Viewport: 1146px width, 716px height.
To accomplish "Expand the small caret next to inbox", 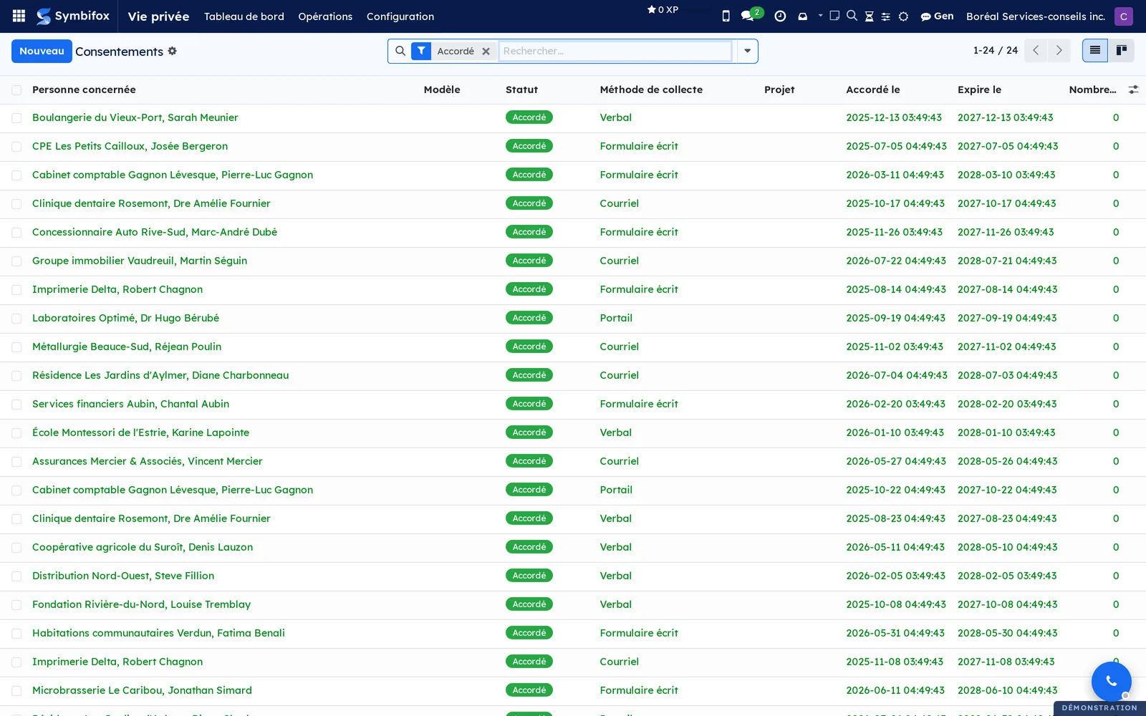I will click(820, 15).
